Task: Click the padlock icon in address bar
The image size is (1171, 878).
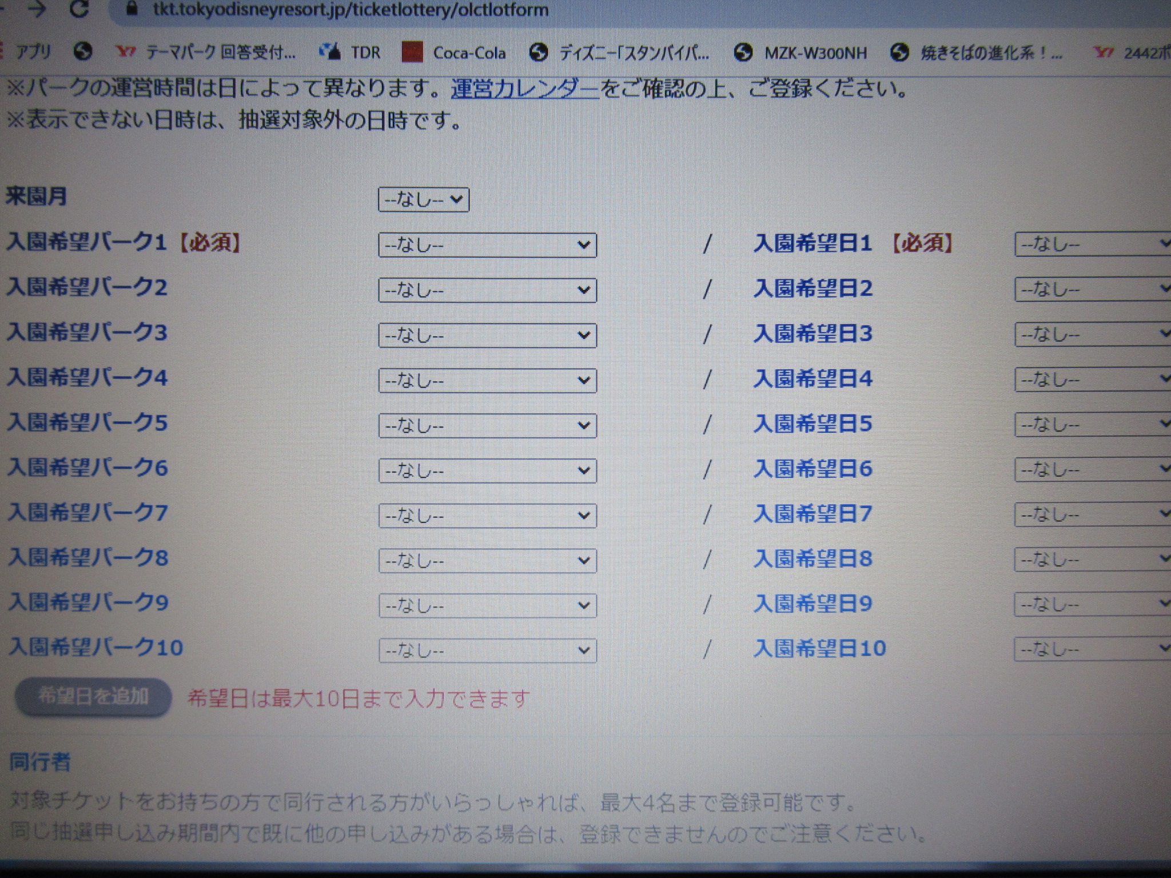Action: coord(132,9)
